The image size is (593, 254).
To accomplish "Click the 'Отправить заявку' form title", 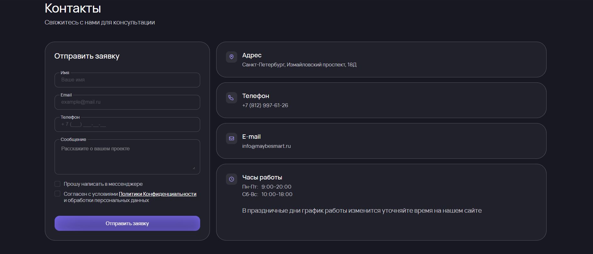I will pyautogui.click(x=87, y=56).
